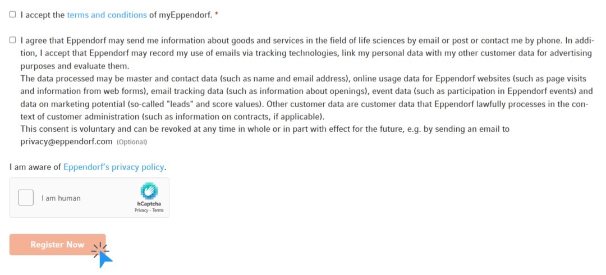Click the hCaptcha Privacy link
Screen dimensions: 606x275
point(140,210)
